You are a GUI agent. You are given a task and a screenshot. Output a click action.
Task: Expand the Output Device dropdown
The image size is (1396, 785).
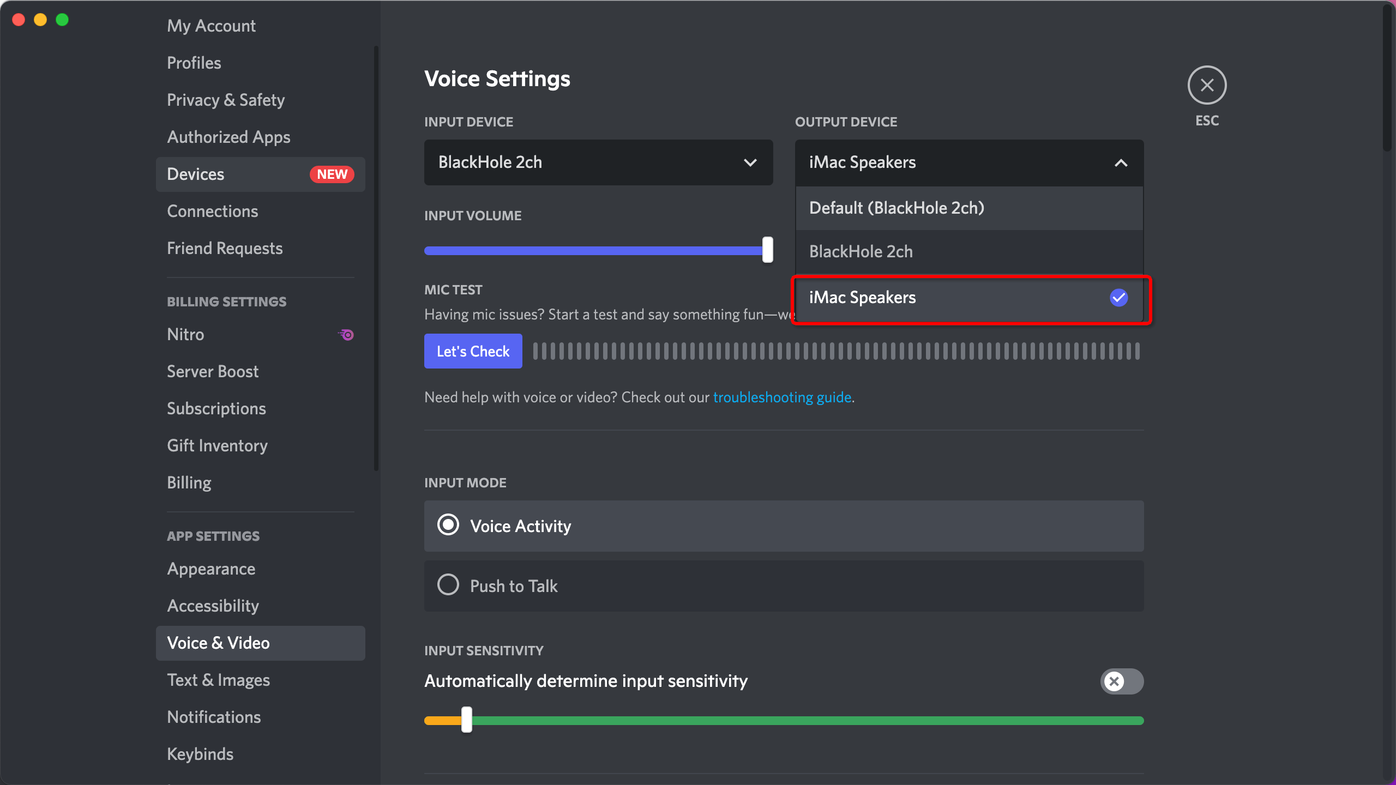pyautogui.click(x=970, y=161)
